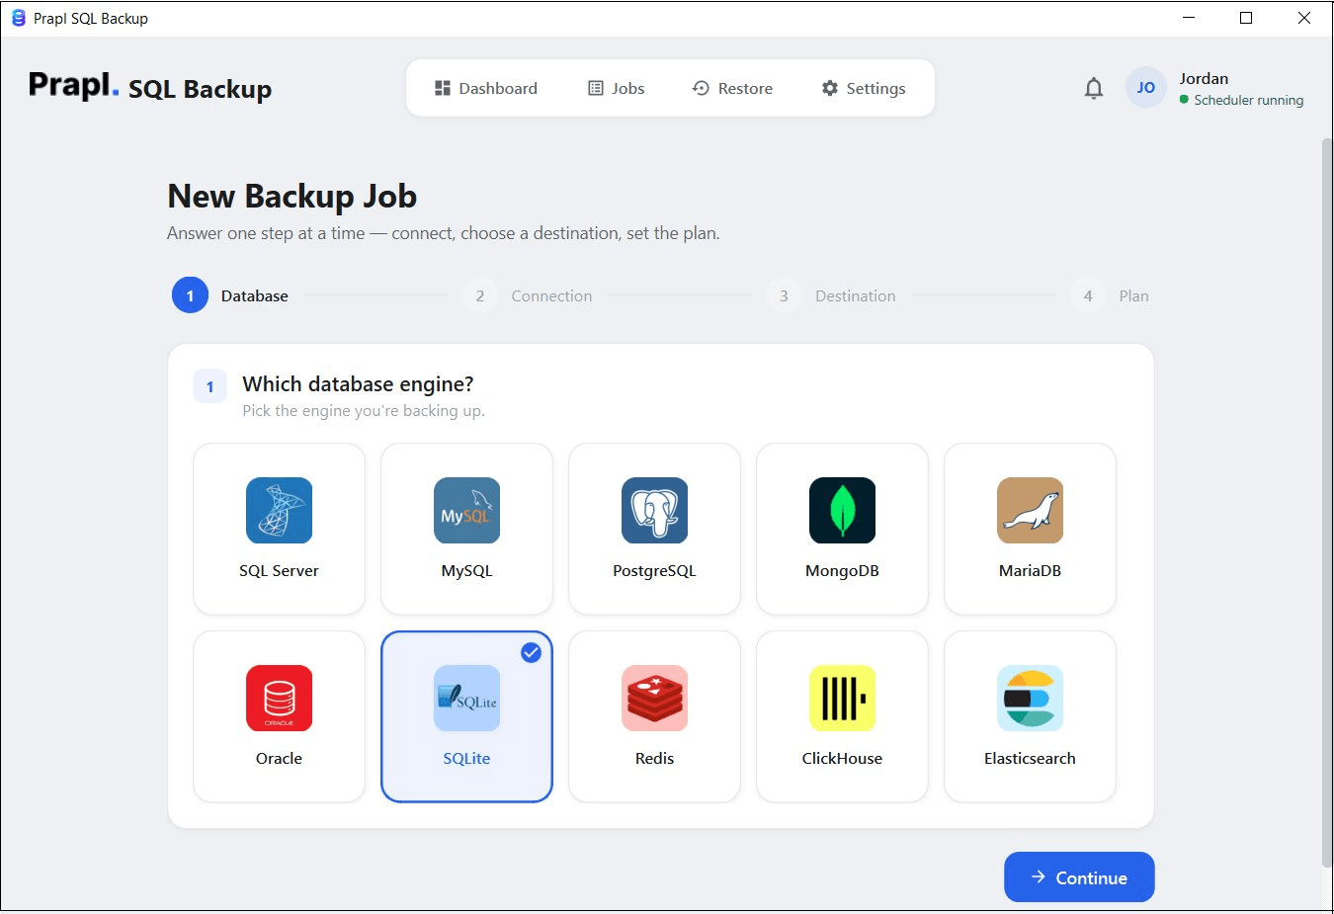Click the blue checkmark on the SQLite card
Image resolution: width=1334 pixels, height=914 pixels.
pyautogui.click(x=531, y=652)
